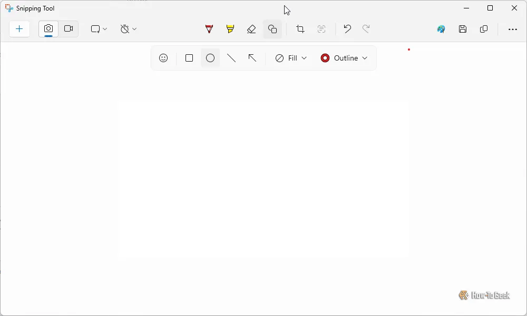The height and width of the screenshot is (316, 527).
Task: Insert an emoji sticker
Action: 163,58
